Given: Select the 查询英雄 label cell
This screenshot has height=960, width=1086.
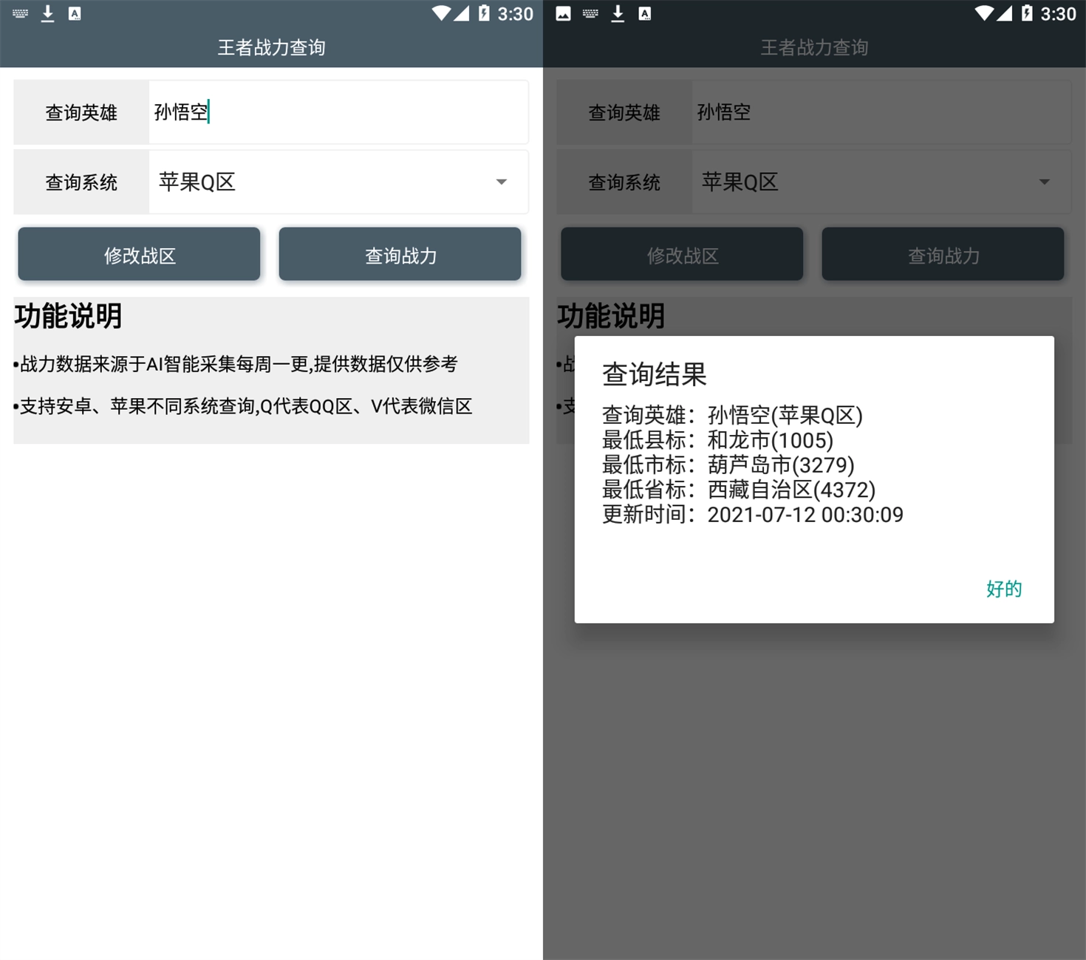Looking at the screenshot, I should 81,112.
